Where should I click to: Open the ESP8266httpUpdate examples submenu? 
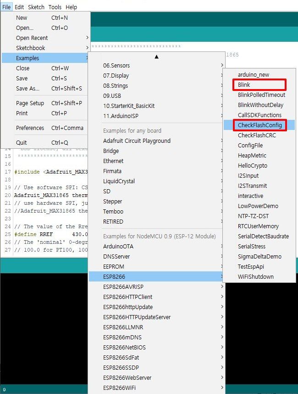pyautogui.click(x=156, y=307)
